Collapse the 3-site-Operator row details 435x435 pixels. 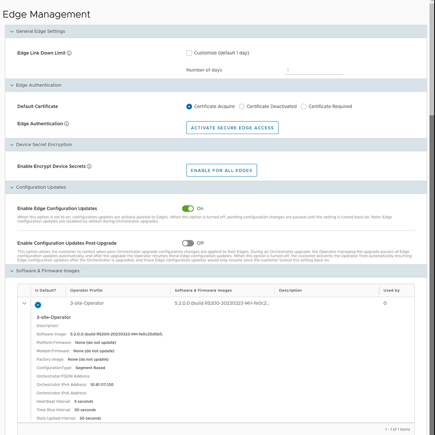tap(24, 303)
